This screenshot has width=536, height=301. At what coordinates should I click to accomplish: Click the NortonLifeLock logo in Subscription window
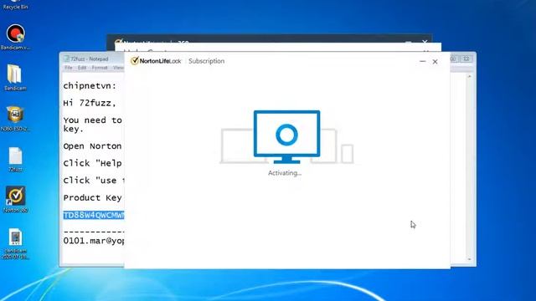(156, 61)
